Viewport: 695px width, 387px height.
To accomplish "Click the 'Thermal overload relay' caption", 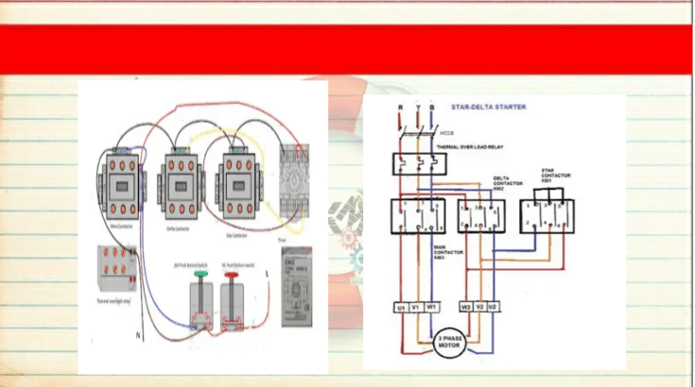I will click(113, 301).
